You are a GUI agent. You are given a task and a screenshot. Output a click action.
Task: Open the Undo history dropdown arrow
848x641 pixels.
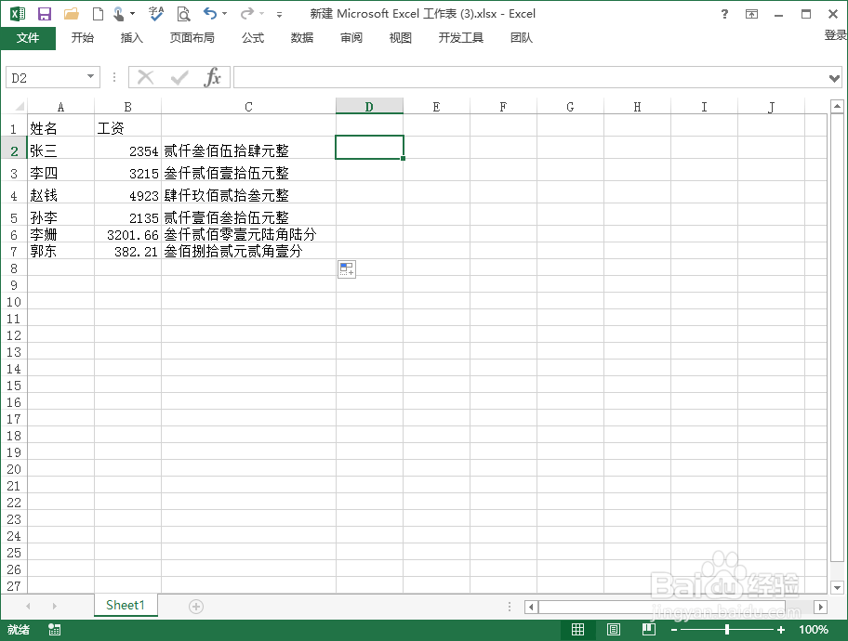click(225, 14)
